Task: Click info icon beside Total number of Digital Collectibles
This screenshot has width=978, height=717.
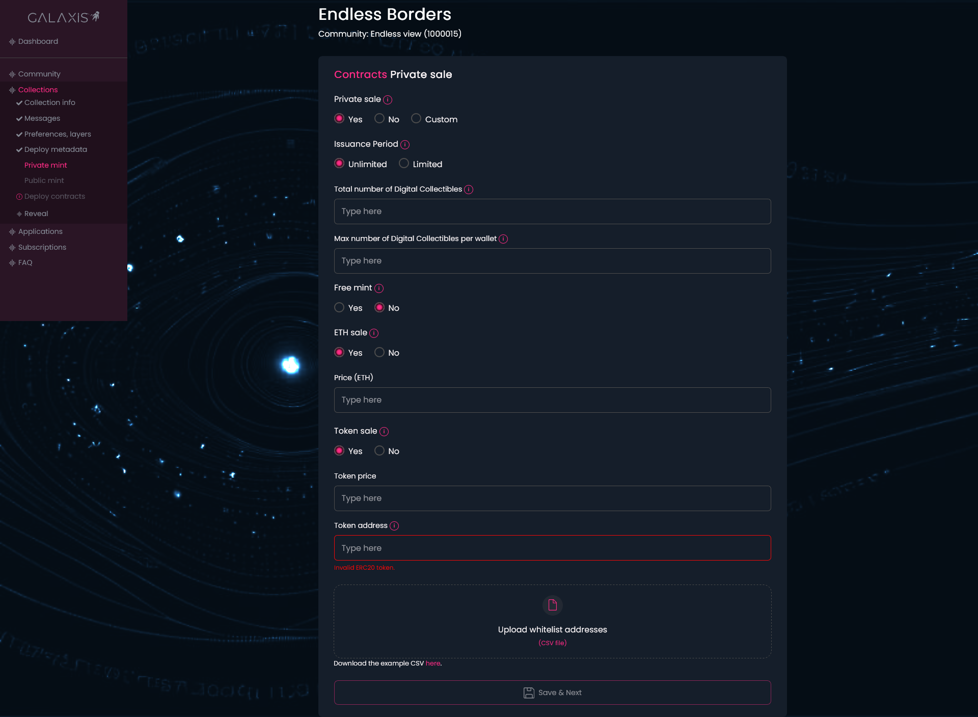Action: coord(469,190)
